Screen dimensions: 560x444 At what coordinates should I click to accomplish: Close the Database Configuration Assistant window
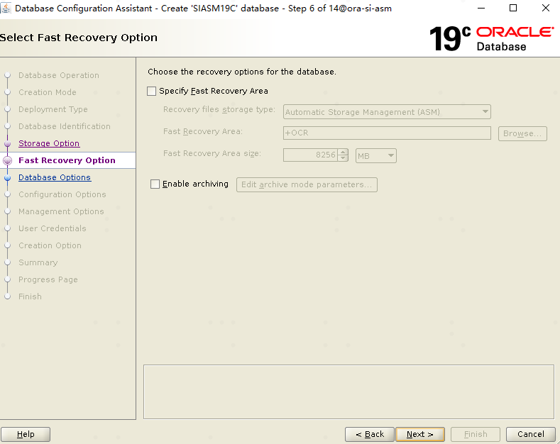click(545, 8)
